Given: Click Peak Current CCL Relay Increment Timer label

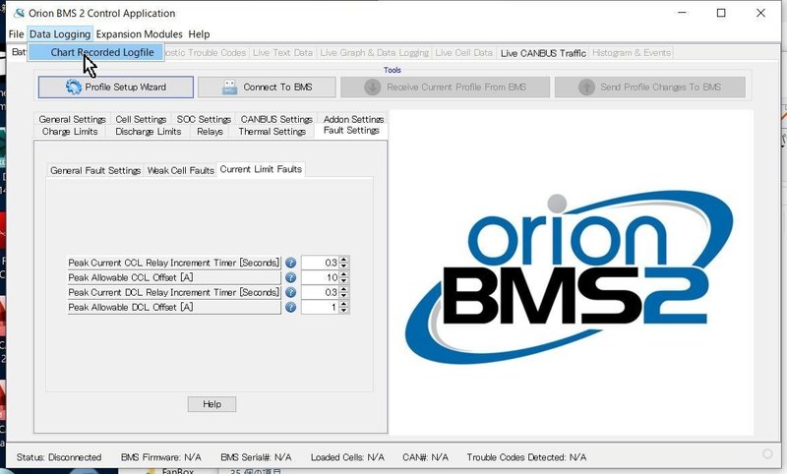Looking at the screenshot, I should click(174, 263).
